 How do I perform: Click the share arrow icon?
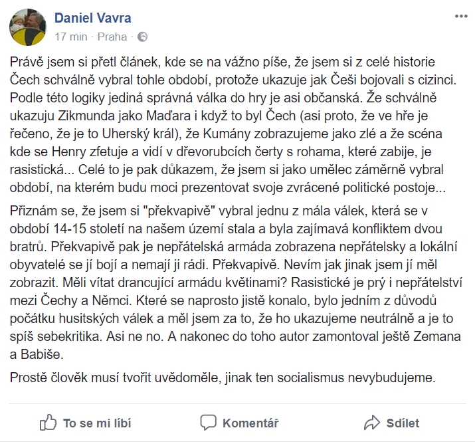click(x=372, y=423)
